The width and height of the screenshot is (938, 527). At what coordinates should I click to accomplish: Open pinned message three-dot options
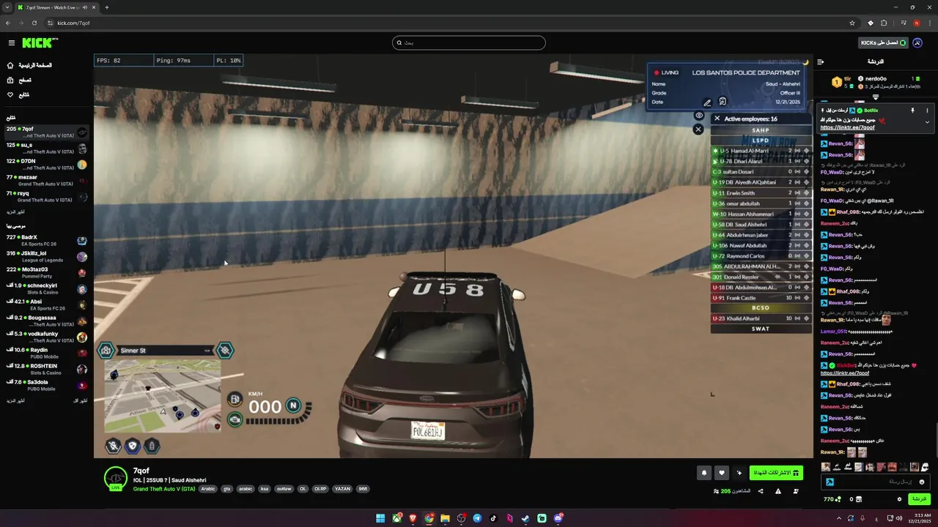pos(927,111)
